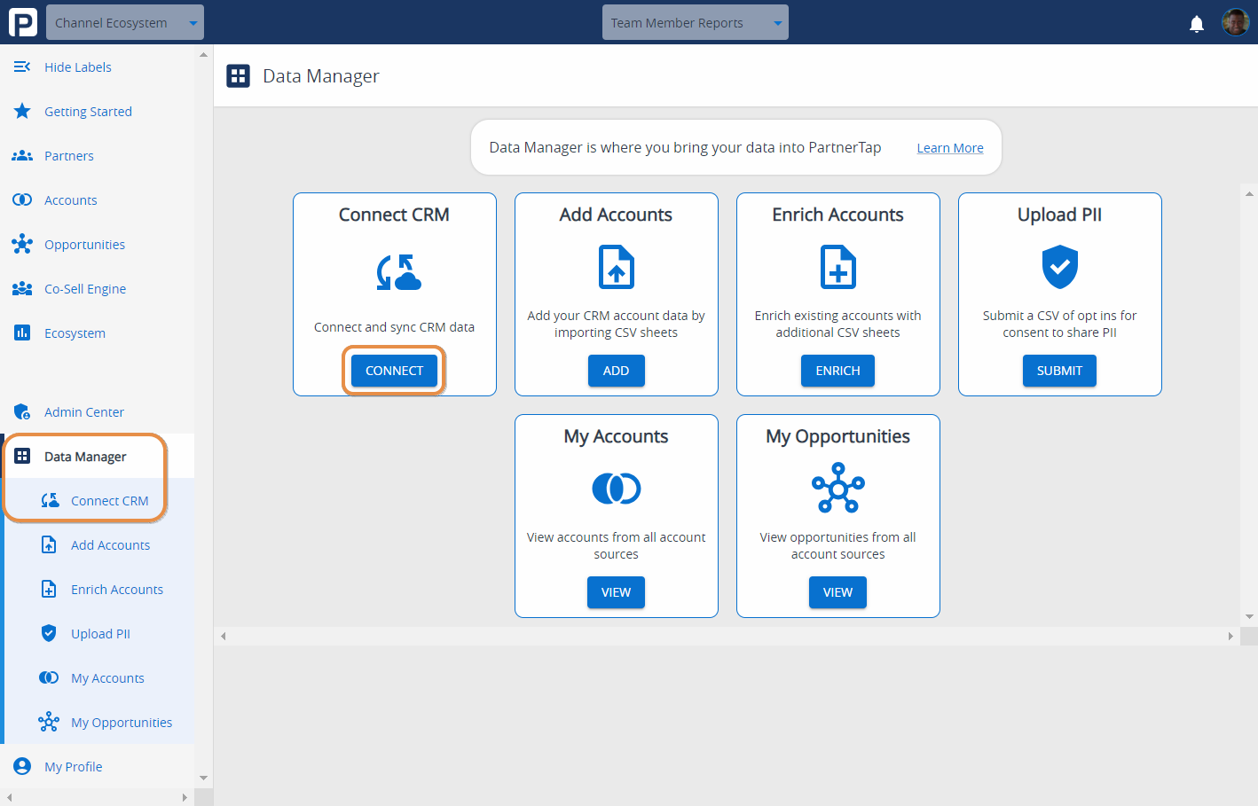Click the ENRICH button
1258x806 pixels.
coord(838,371)
